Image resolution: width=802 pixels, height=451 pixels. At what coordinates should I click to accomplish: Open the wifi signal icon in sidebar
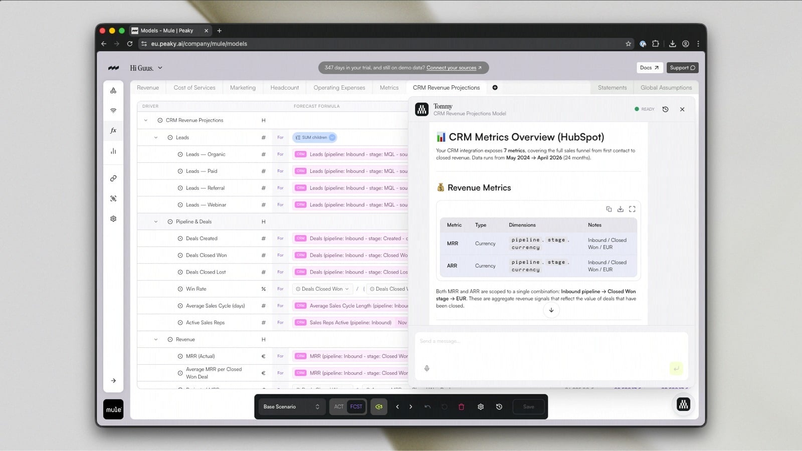pyautogui.click(x=113, y=111)
